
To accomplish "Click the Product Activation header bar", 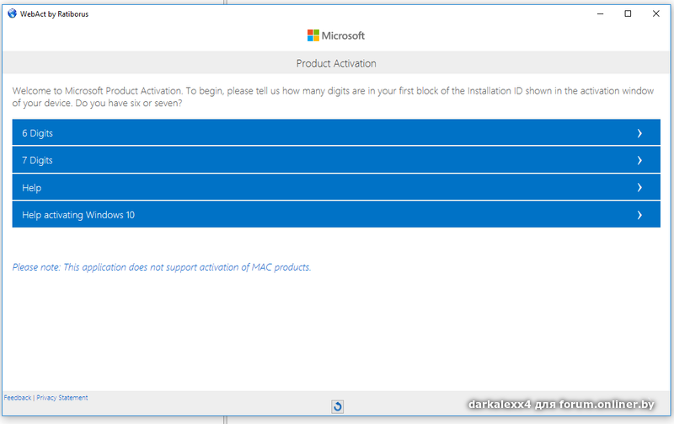I will pyautogui.click(x=336, y=63).
